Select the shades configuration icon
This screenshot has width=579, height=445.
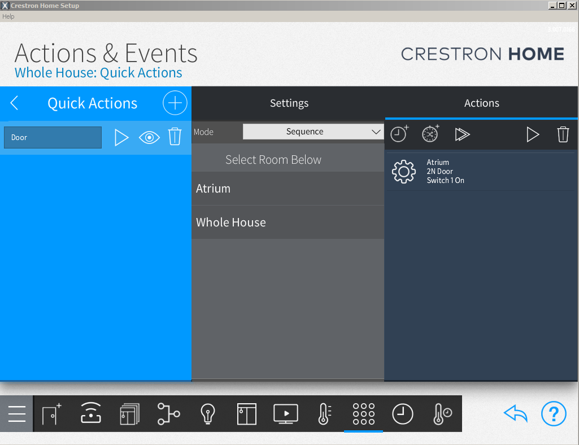[246, 413]
